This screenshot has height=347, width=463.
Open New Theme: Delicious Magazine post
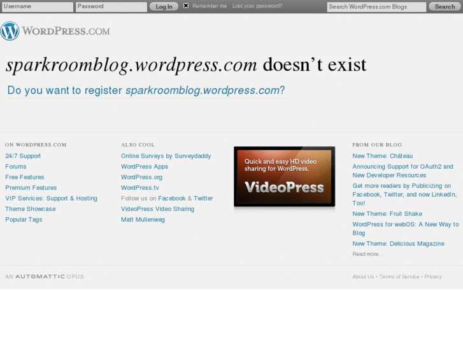pos(398,244)
